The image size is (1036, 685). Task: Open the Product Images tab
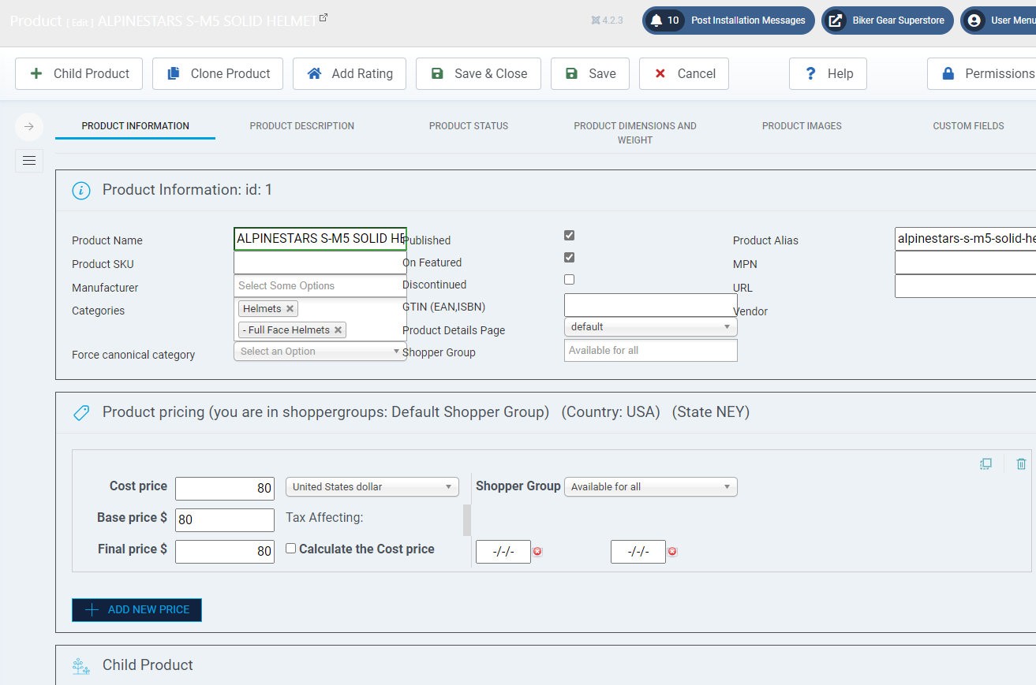(802, 126)
